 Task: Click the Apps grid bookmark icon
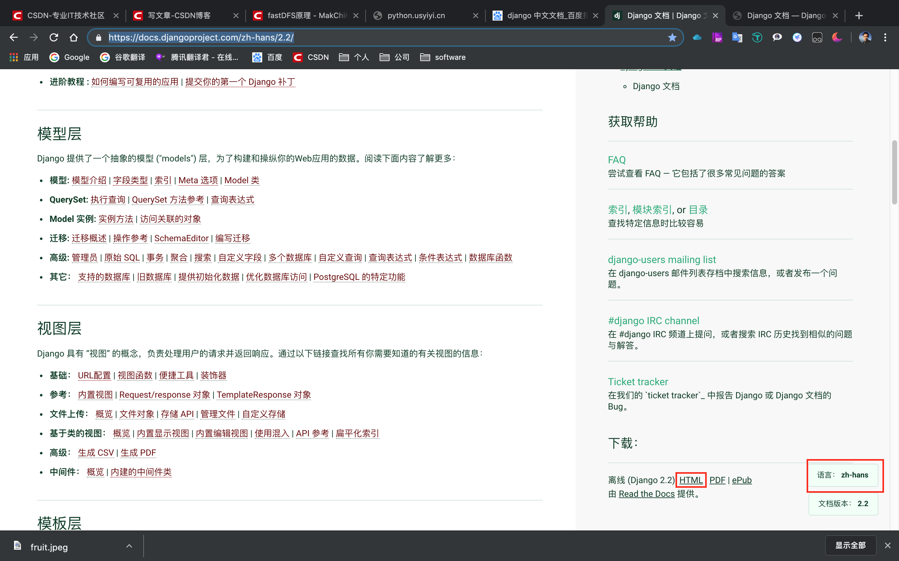(x=14, y=57)
